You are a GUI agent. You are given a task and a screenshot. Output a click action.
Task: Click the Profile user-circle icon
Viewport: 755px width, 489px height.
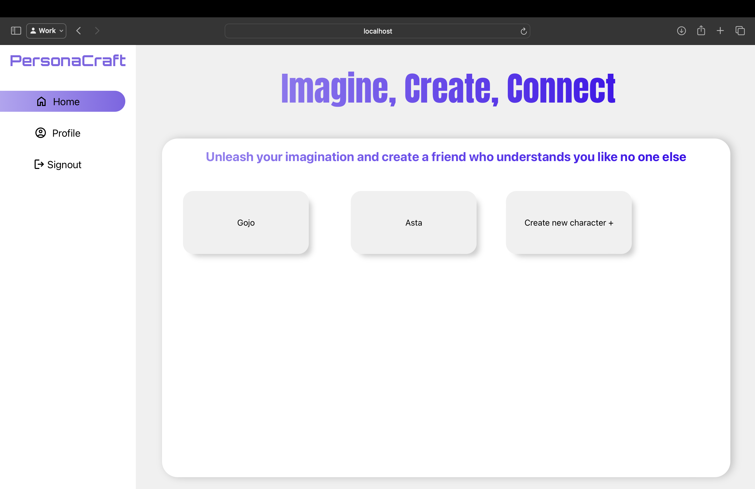(41, 133)
